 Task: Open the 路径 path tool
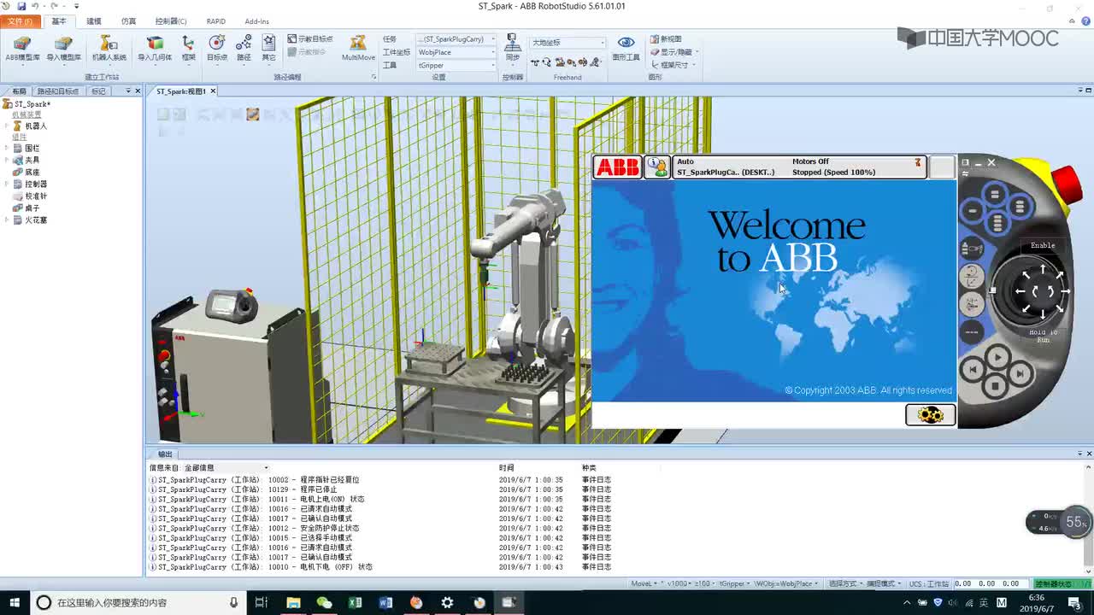[x=244, y=49]
